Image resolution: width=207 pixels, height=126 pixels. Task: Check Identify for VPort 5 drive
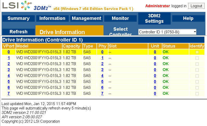197,82
